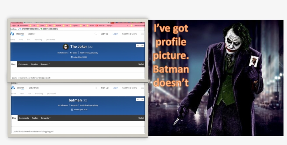Open the hamburger menu on the @batman page
This screenshot has height=145, width=287.
click(x=142, y=88)
